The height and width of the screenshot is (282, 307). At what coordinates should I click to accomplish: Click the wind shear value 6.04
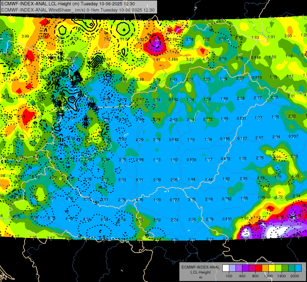click(x=104, y=220)
